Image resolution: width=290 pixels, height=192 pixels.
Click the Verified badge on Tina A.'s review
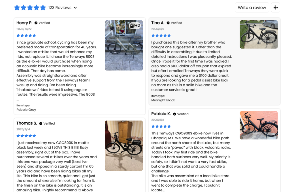point(174,23)
